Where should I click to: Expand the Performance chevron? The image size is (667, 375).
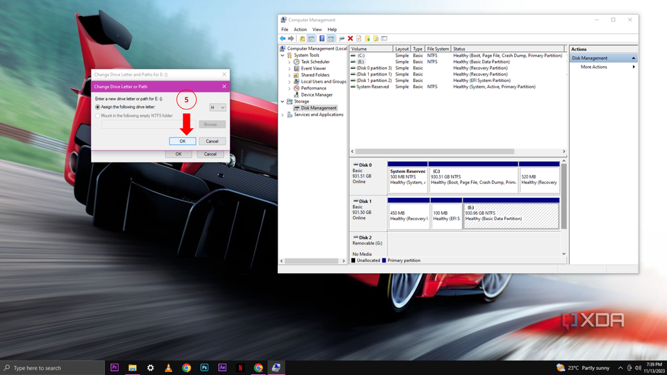click(290, 88)
